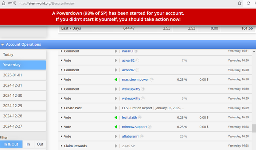The height and width of the screenshot is (150, 256).
Task: Click the gray outgoing arrow on the Comment wakeupkitty row
Action: click(x=116, y=89)
